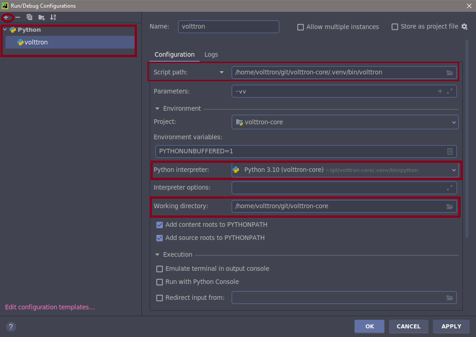
Task: Select the volttron configuration in the tree
Action: pos(70,42)
